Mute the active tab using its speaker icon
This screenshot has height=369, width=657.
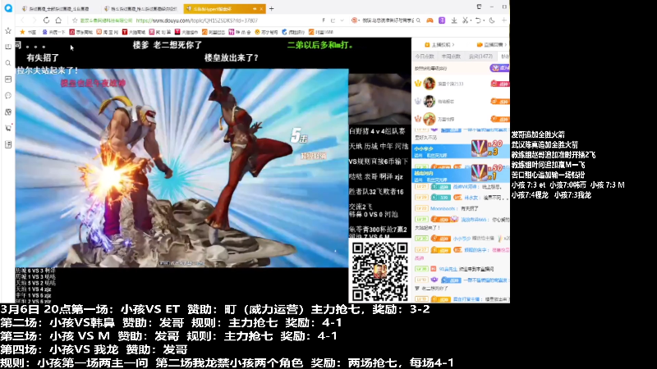[x=255, y=8]
